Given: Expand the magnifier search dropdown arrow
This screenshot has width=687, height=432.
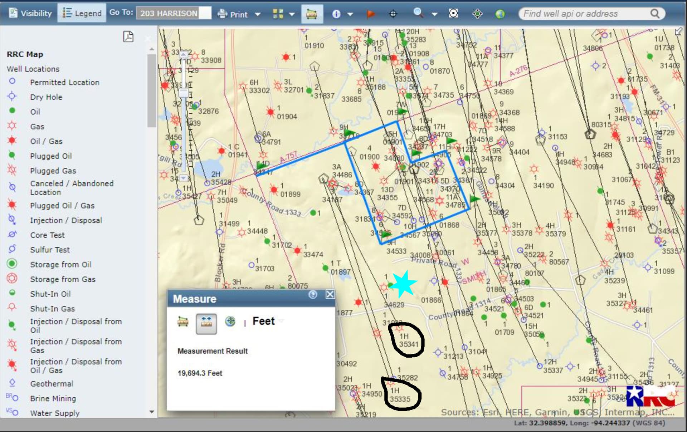Looking at the screenshot, I should pos(434,14).
